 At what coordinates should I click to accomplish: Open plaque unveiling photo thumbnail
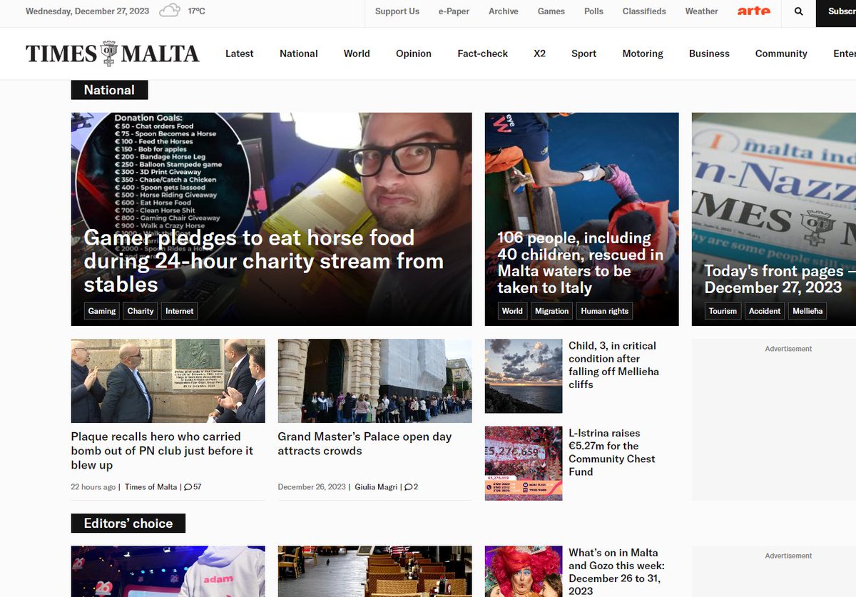(x=168, y=381)
